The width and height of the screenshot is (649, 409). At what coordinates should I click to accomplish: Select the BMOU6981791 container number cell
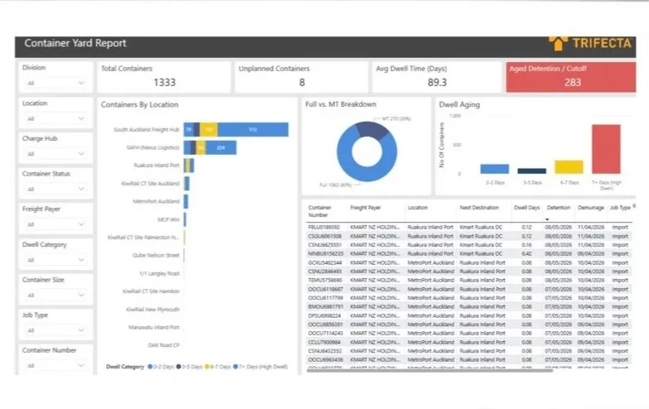point(325,306)
